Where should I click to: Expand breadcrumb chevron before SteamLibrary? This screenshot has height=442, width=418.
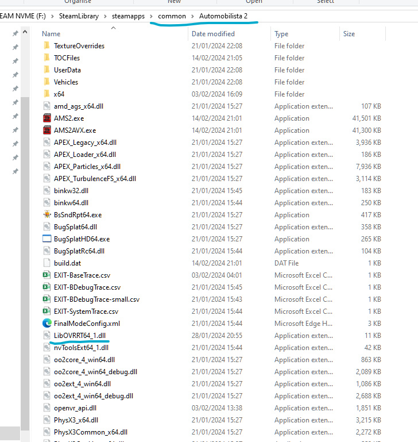(x=52, y=16)
